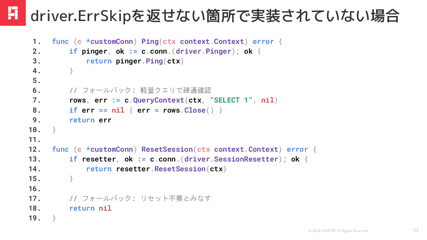The image size is (427, 240).
Task: Click line number 19.
Action: pyautogui.click(x=34, y=218)
